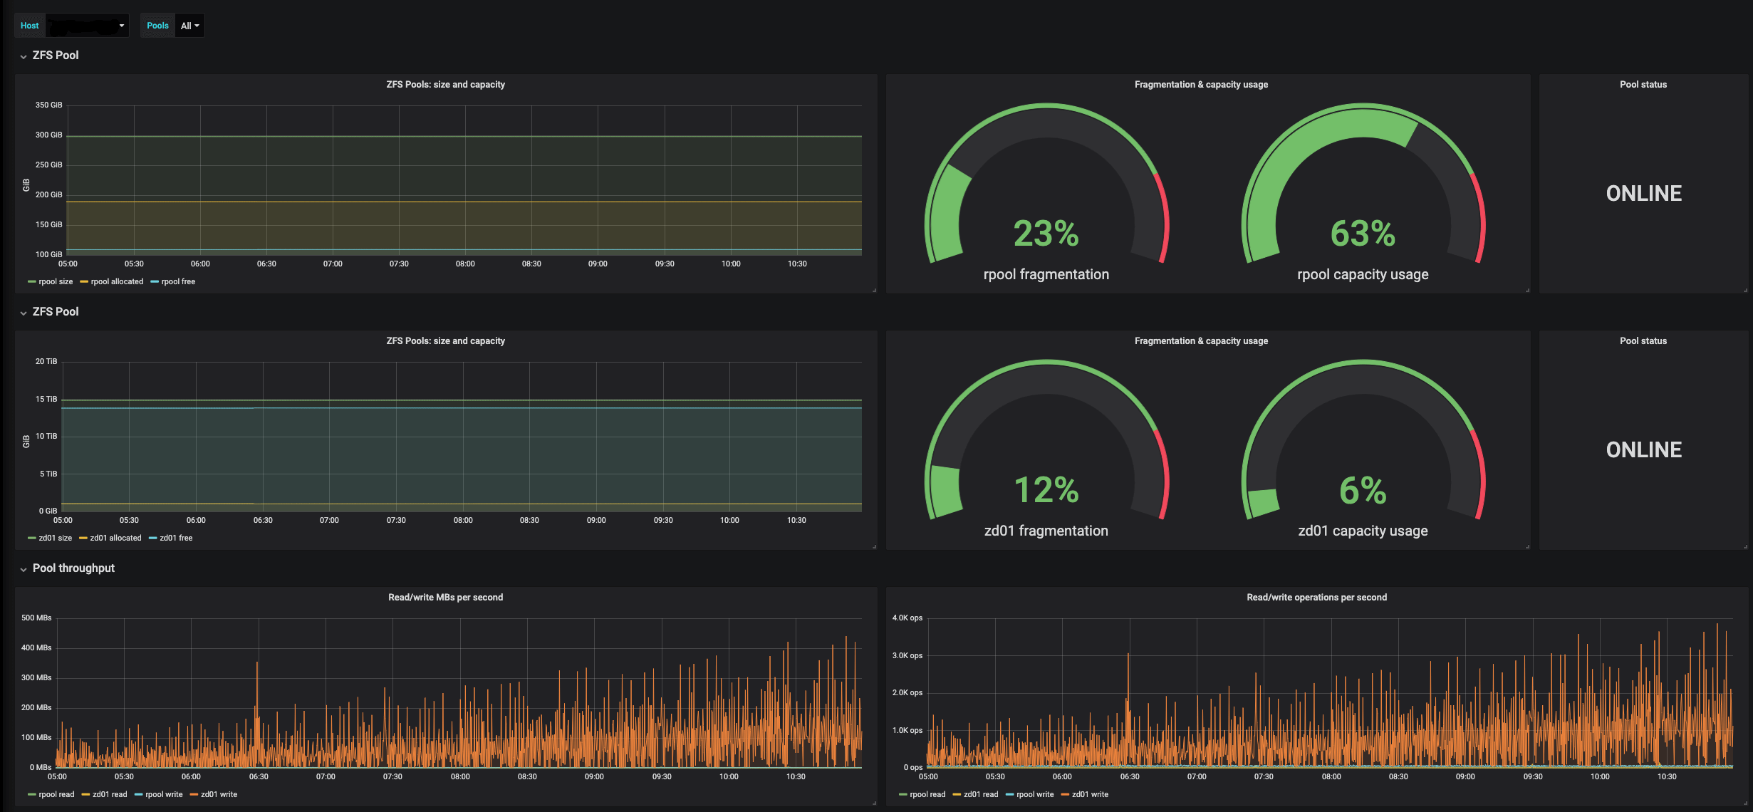This screenshot has height=812, width=1753.
Task: Toggle zd01 size legend series
Action: (x=55, y=538)
